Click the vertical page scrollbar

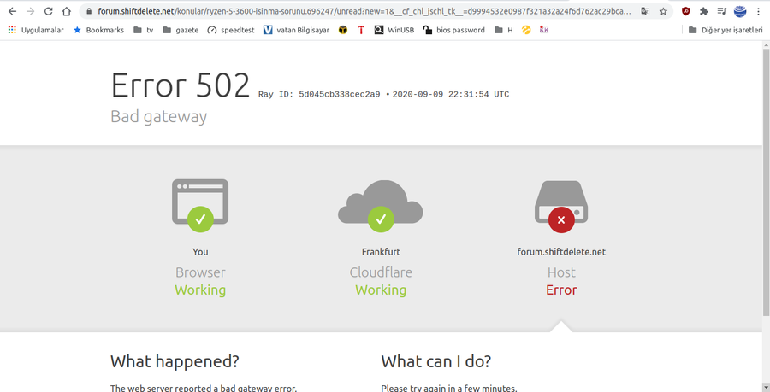click(x=766, y=181)
